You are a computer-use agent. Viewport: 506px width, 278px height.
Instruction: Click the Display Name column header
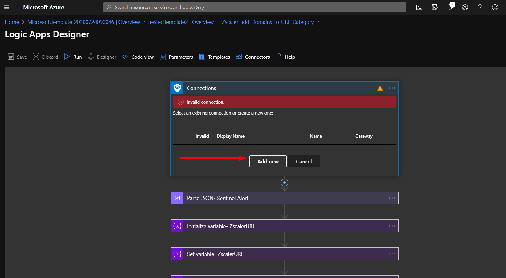[231, 136]
